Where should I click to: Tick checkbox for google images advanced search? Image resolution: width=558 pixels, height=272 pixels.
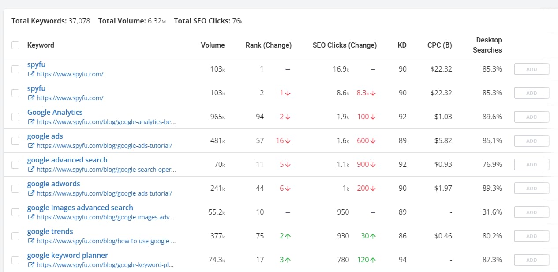pyautogui.click(x=15, y=212)
